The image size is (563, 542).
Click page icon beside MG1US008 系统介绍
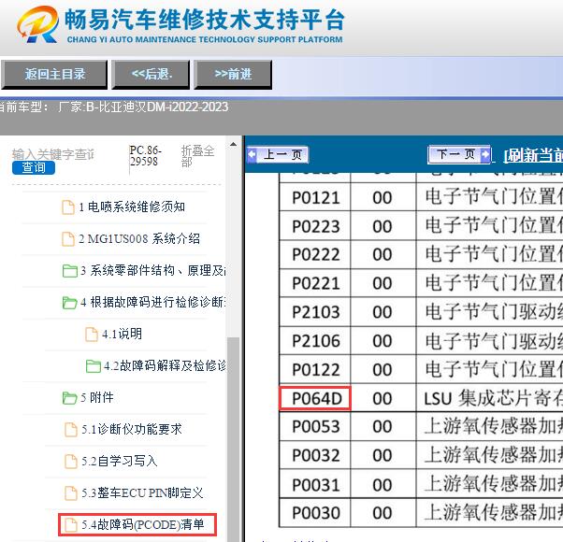click(68, 239)
